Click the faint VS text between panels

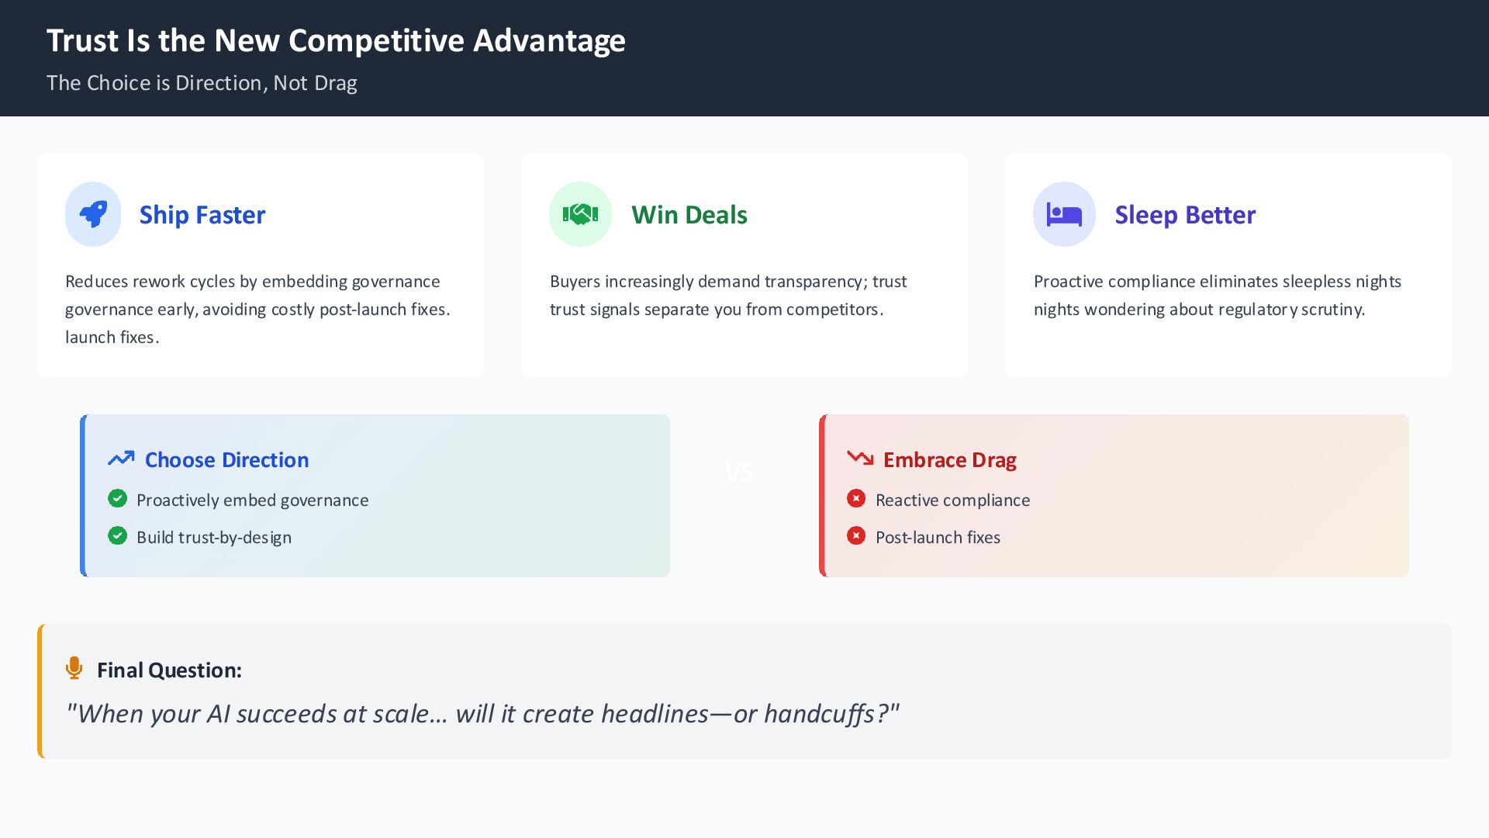(x=738, y=473)
